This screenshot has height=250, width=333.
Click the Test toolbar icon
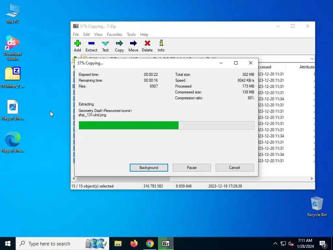[105, 46]
